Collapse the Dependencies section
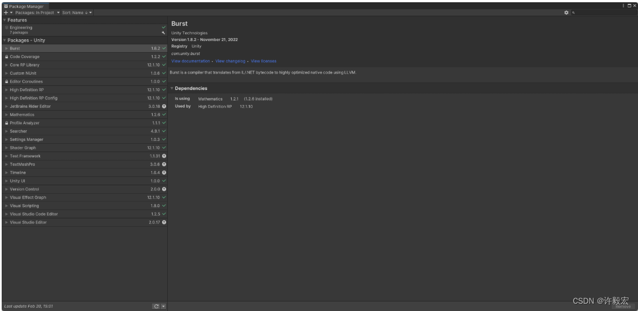This screenshot has width=638, height=311. click(x=172, y=88)
